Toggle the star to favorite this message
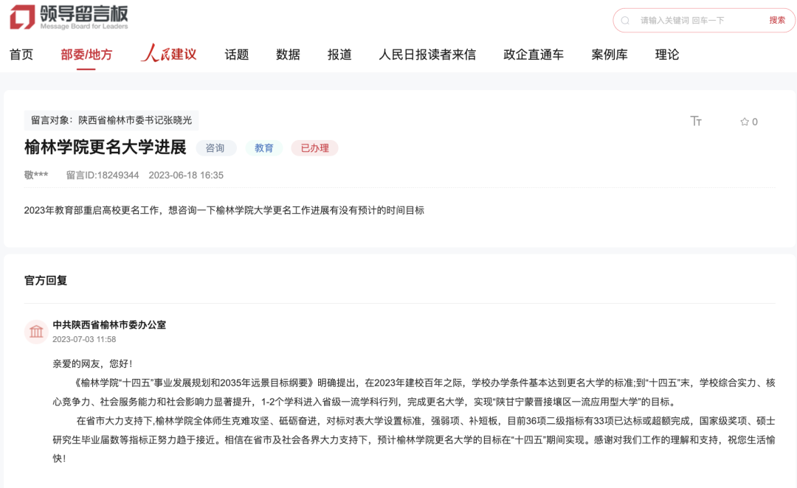 tap(746, 122)
